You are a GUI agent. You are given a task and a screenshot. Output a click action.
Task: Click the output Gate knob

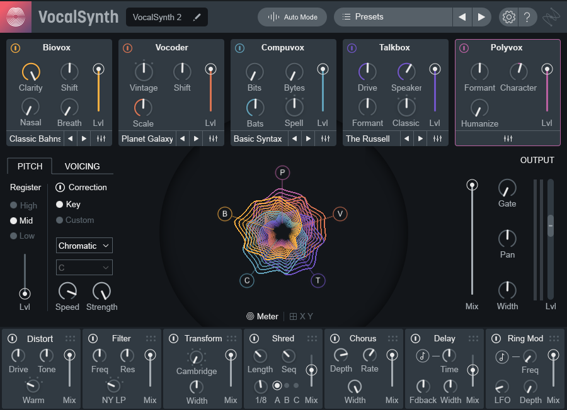click(507, 188)
